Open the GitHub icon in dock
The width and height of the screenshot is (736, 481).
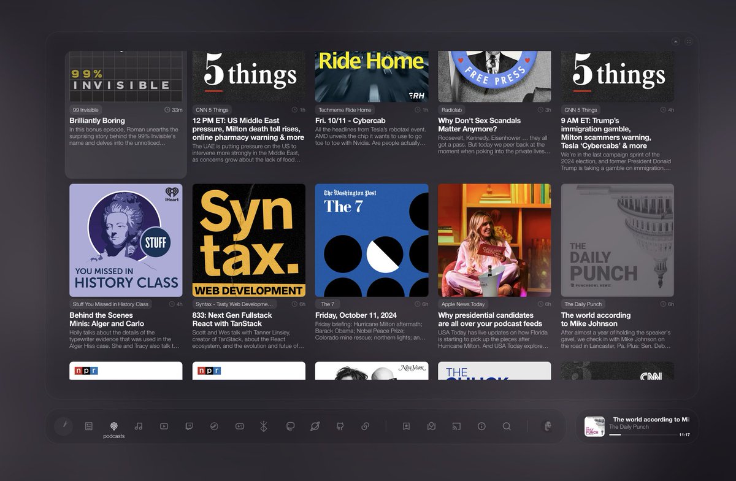tap(340, 426)
